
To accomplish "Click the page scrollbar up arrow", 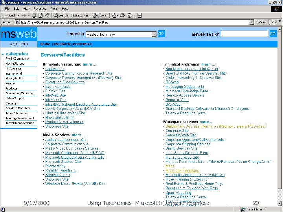I will coord(279,29).
